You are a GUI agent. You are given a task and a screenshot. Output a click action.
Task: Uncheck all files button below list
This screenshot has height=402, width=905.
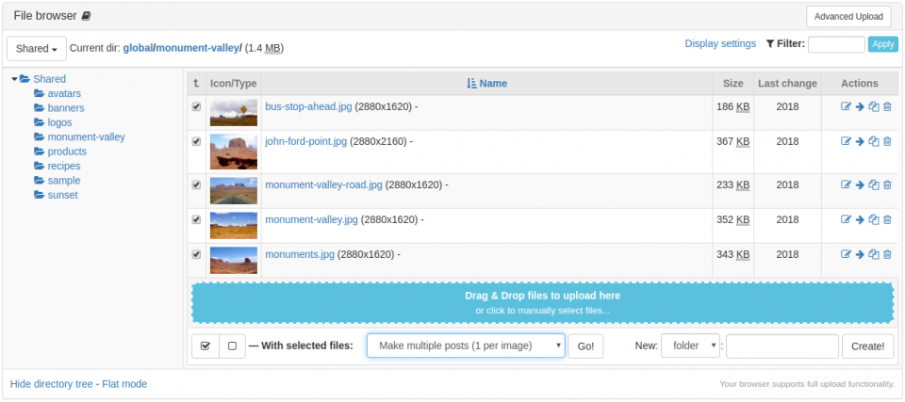232,346
